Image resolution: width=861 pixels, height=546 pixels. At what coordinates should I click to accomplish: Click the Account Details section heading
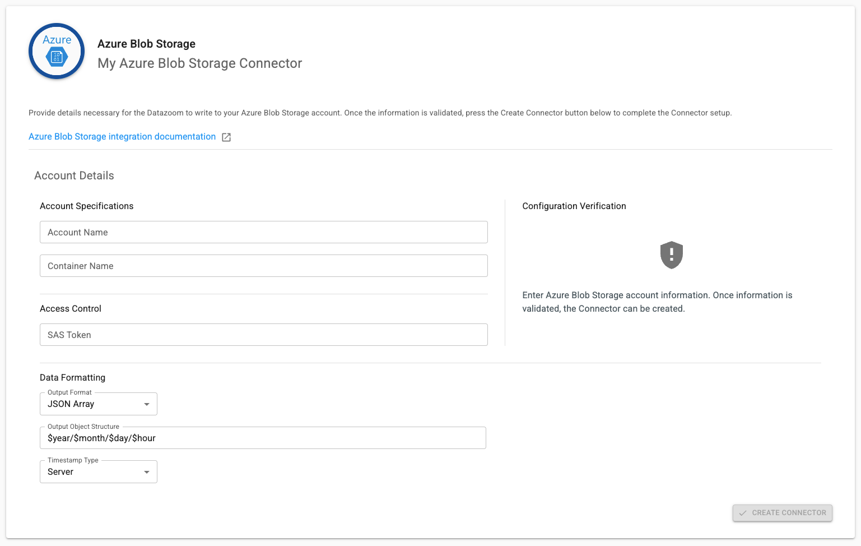(x=74, y=175)
